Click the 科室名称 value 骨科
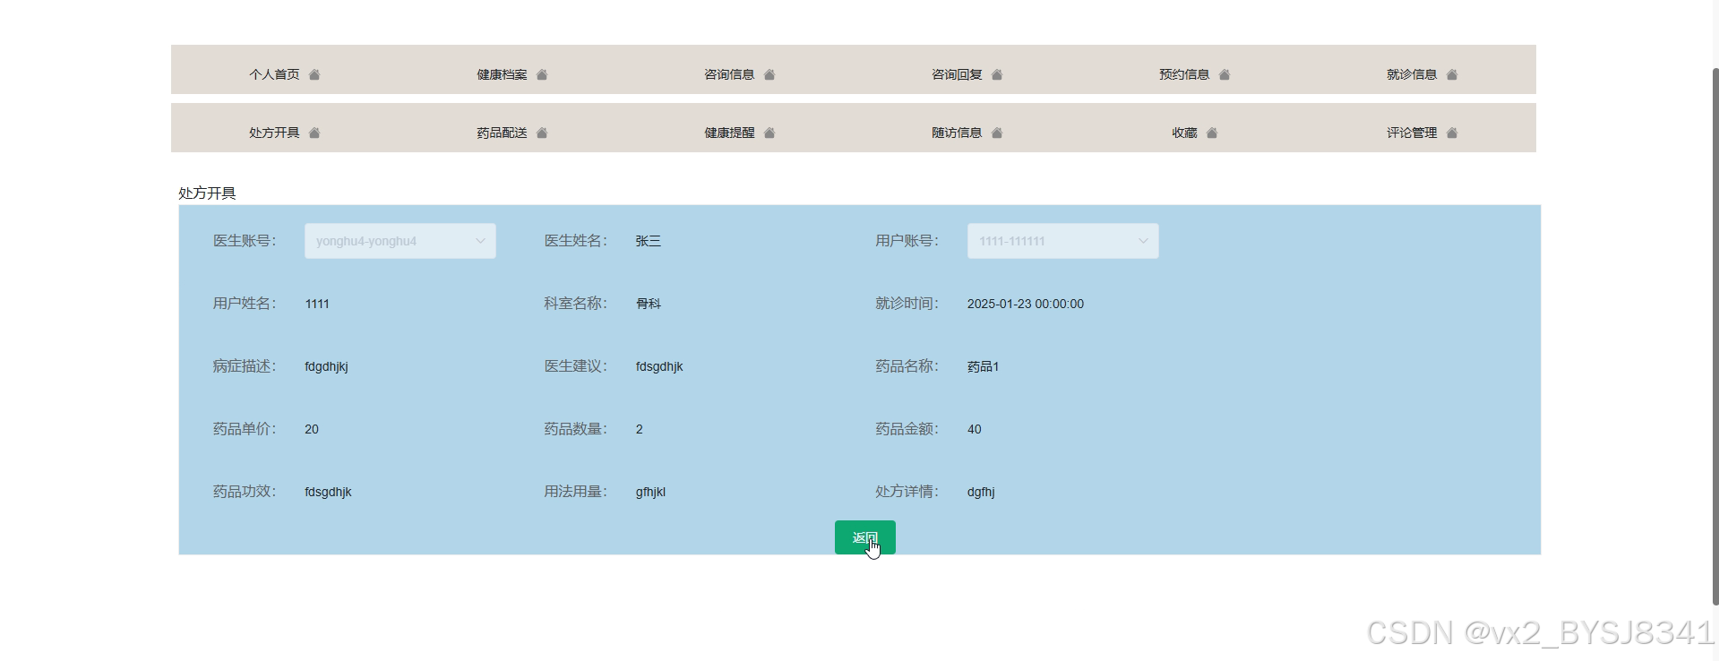Screen dimensions: 1719x661 [648, 304]
